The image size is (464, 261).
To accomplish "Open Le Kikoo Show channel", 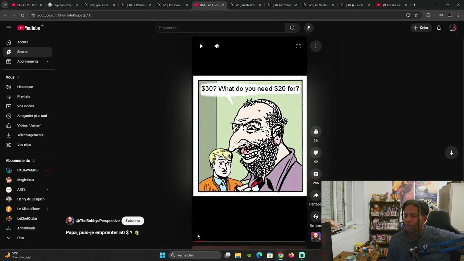I will pyautogui.click(x=28, y=209).
